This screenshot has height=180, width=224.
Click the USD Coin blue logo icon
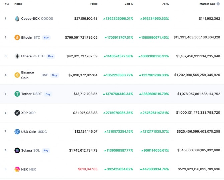point(17,132)
